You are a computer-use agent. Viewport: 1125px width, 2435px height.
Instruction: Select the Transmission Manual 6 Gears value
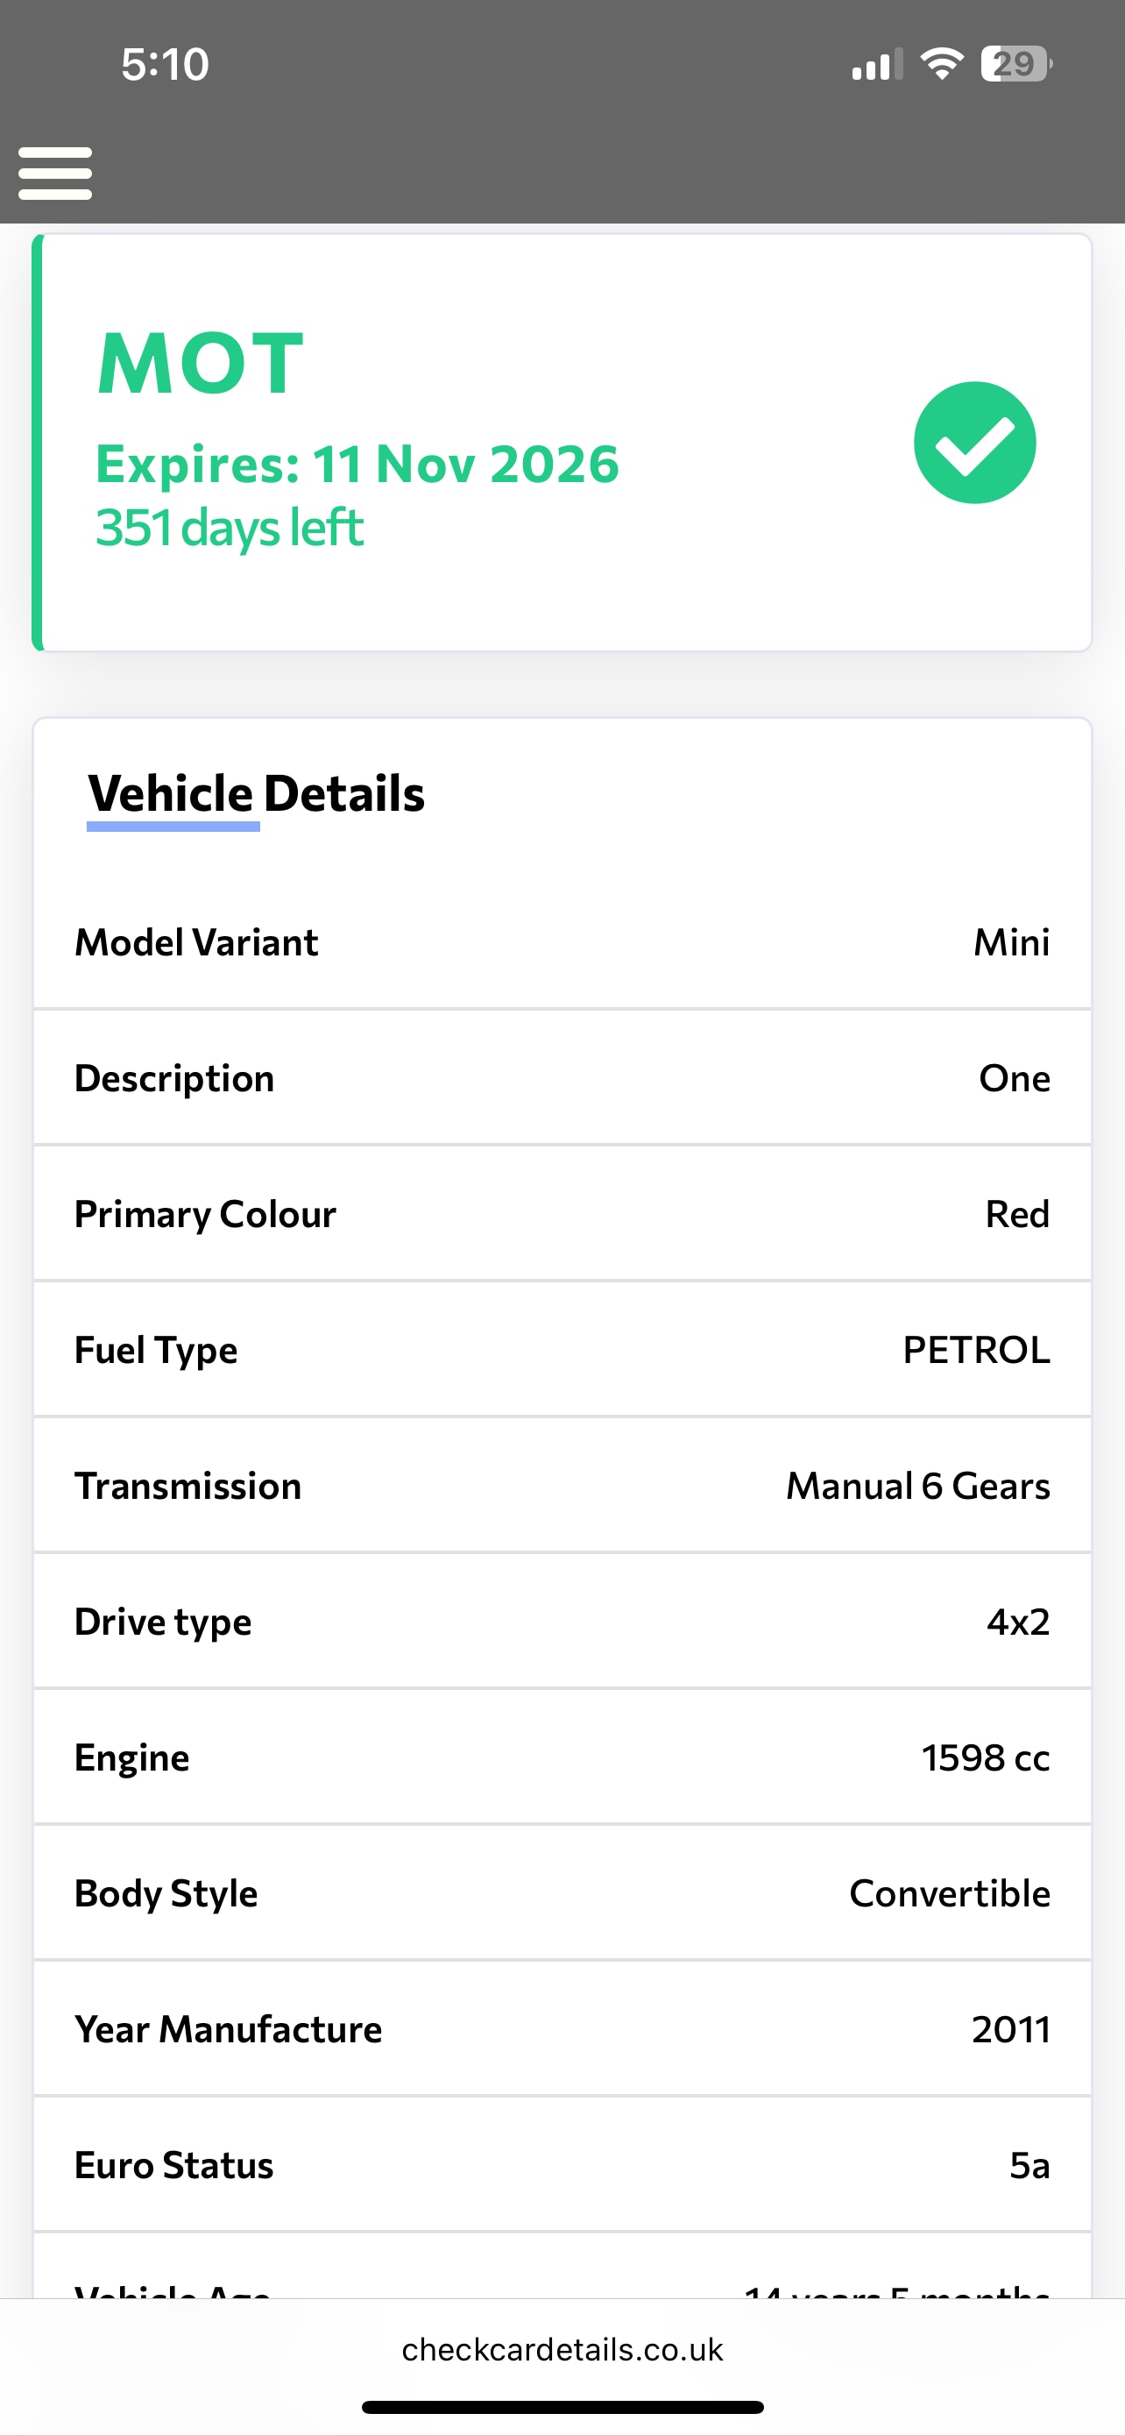[x=917, y=1486]
